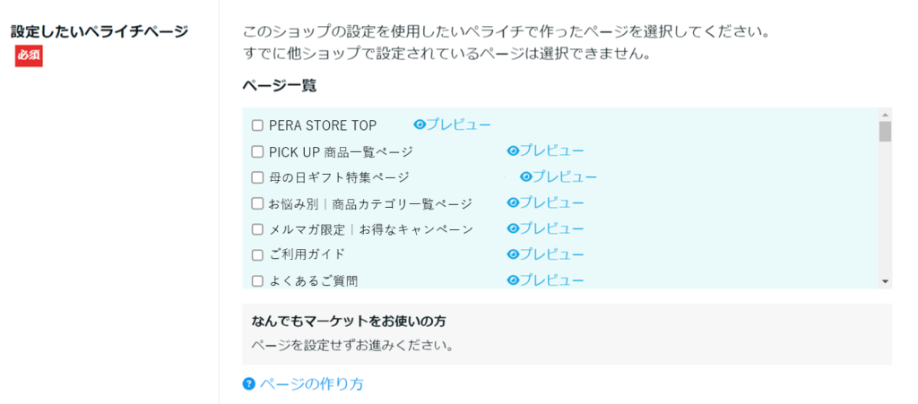The image size is (918, 404).
Task: Click the page list scrollbar thumb
Action: click(885, 132)
